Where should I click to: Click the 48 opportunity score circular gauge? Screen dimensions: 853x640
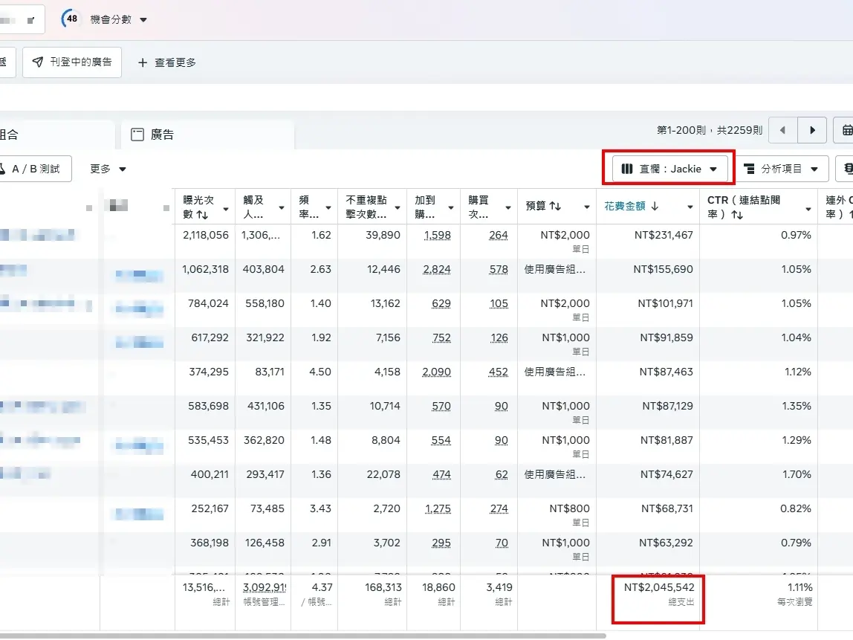tap(71, 19)
